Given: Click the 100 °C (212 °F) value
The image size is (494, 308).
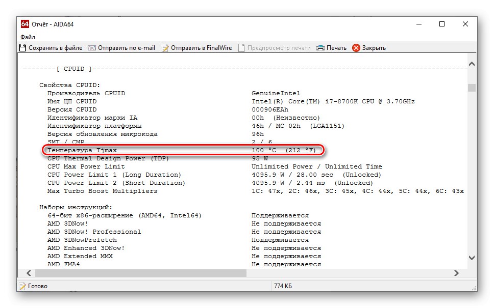Looking at the screenshot, I should coord(284,150).
